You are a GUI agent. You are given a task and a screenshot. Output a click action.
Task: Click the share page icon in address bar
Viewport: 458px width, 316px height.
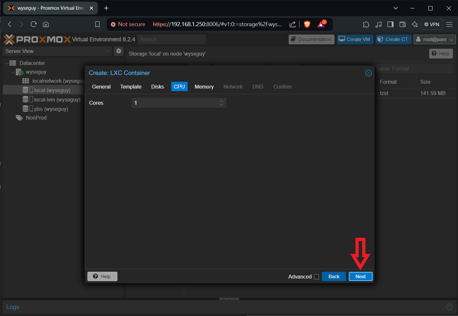(293, 24)
